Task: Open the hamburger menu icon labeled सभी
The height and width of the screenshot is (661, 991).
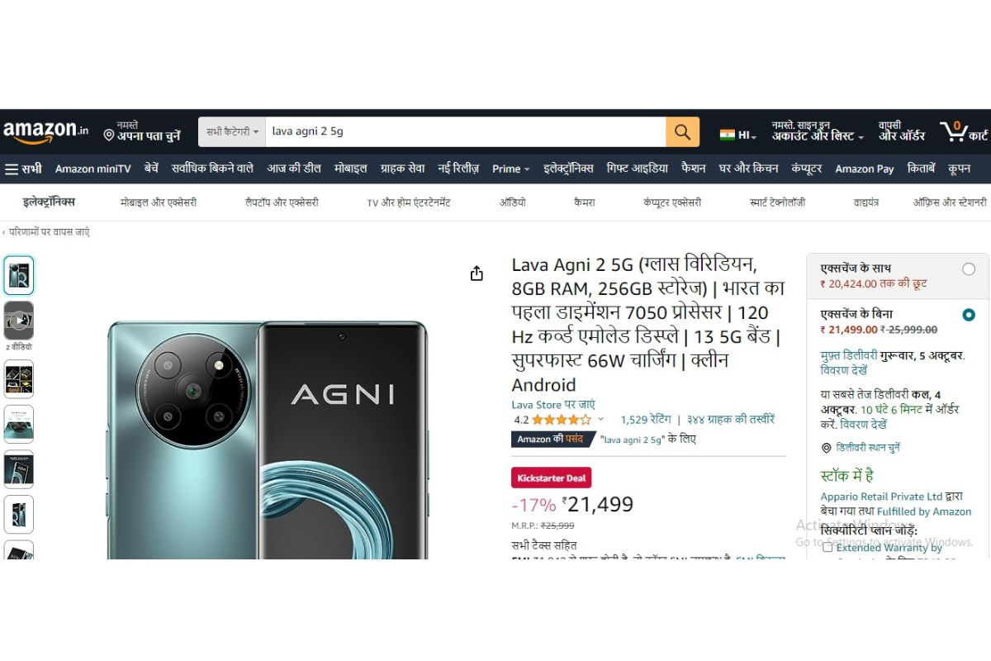Action: tap(23, 169)
